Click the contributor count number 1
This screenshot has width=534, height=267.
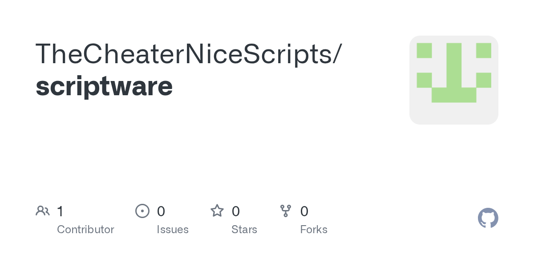(60, 211)
